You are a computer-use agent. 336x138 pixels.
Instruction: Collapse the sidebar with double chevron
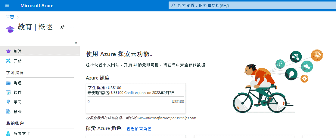pyautogui.click(x=76, y=43)
